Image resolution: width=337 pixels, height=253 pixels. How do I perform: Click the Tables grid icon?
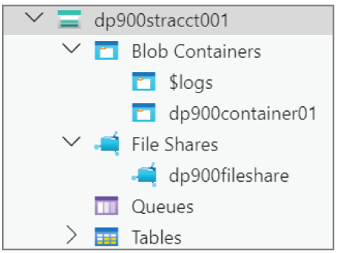(106, 236)
